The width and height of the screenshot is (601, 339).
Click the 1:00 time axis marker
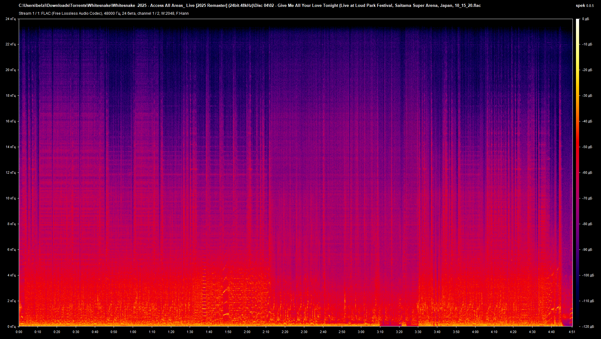coord(133,332)
